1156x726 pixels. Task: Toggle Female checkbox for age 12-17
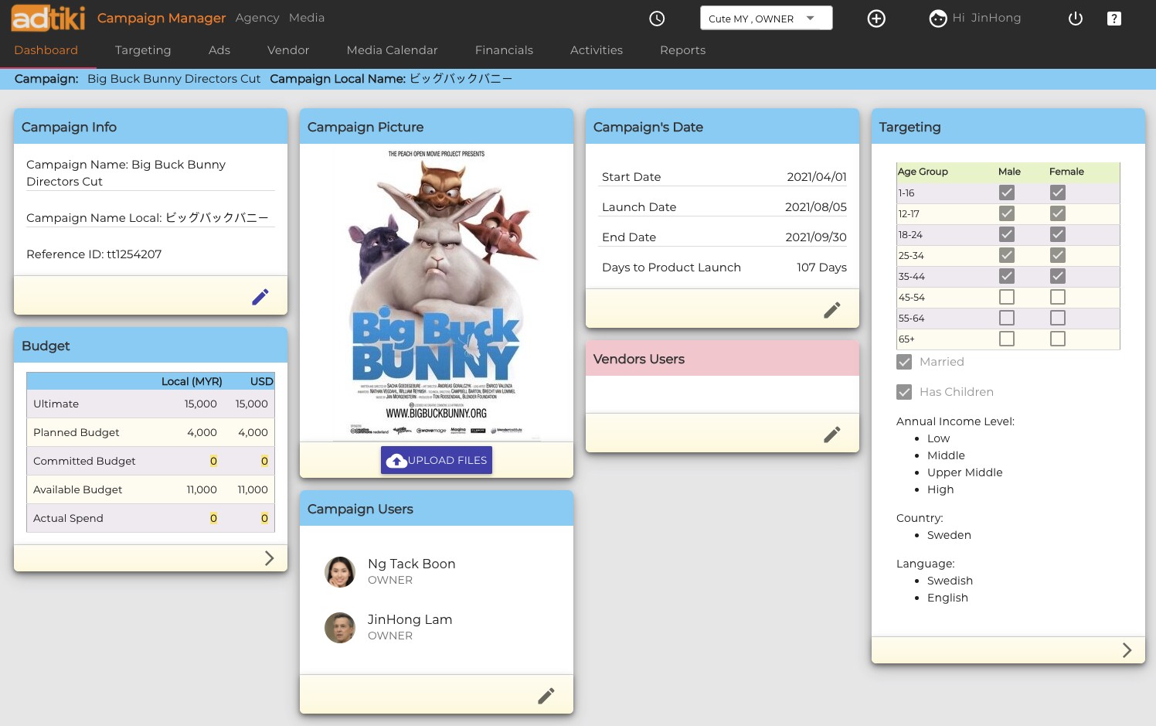coord(1058,213)
